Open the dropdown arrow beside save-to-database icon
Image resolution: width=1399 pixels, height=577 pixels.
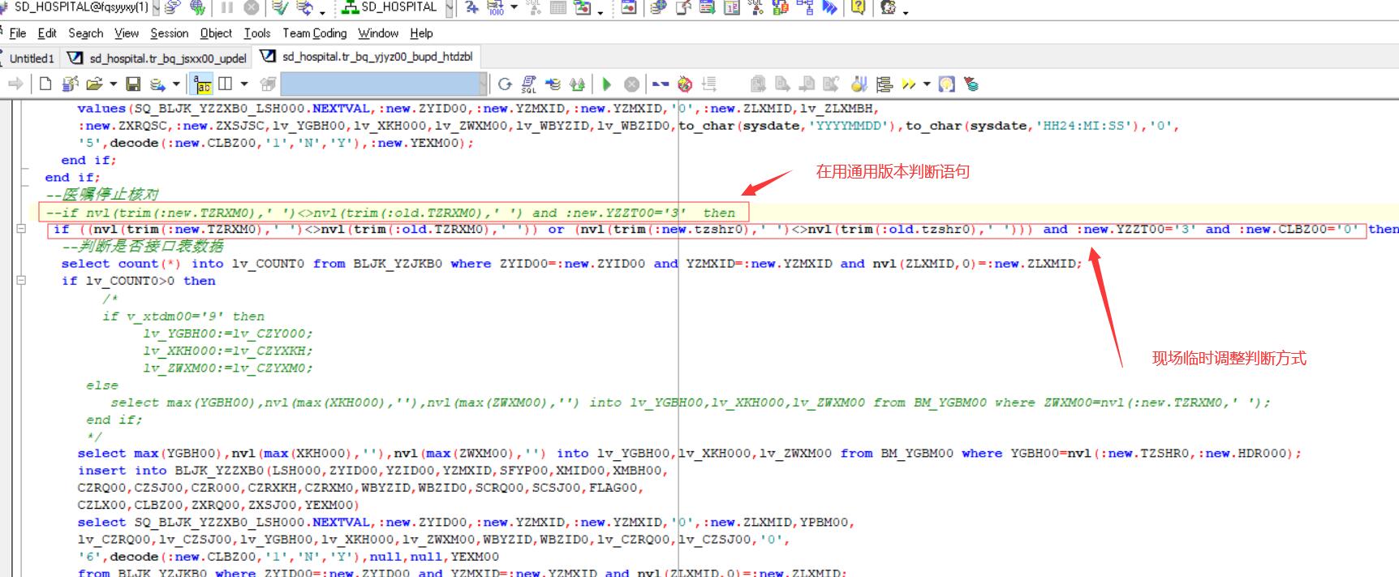[175, 84]
